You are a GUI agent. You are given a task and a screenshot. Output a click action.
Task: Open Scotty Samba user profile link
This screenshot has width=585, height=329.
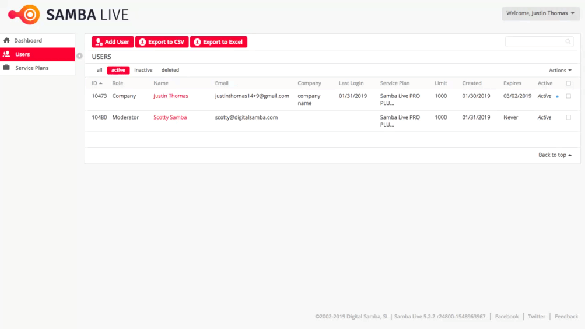[170, 117]
